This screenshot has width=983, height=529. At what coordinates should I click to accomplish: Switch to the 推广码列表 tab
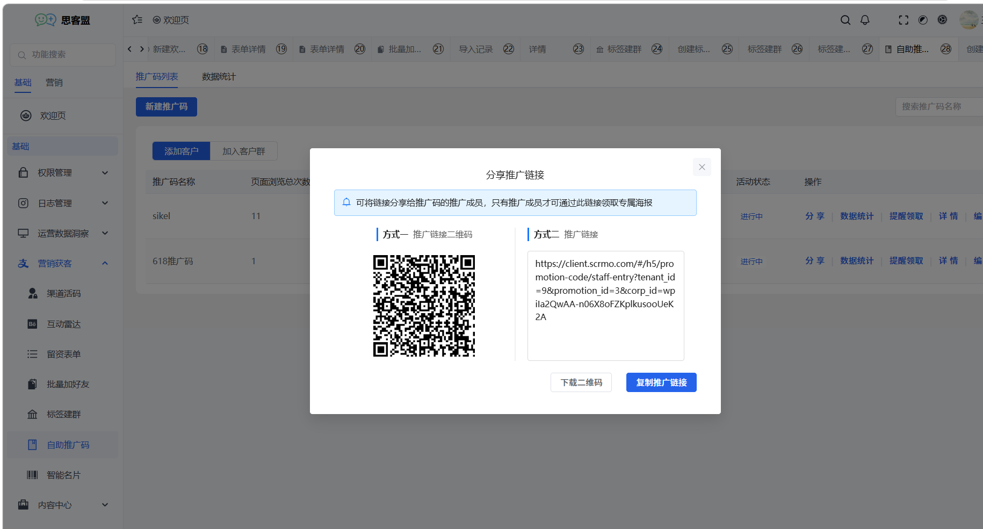pos(157,77)
